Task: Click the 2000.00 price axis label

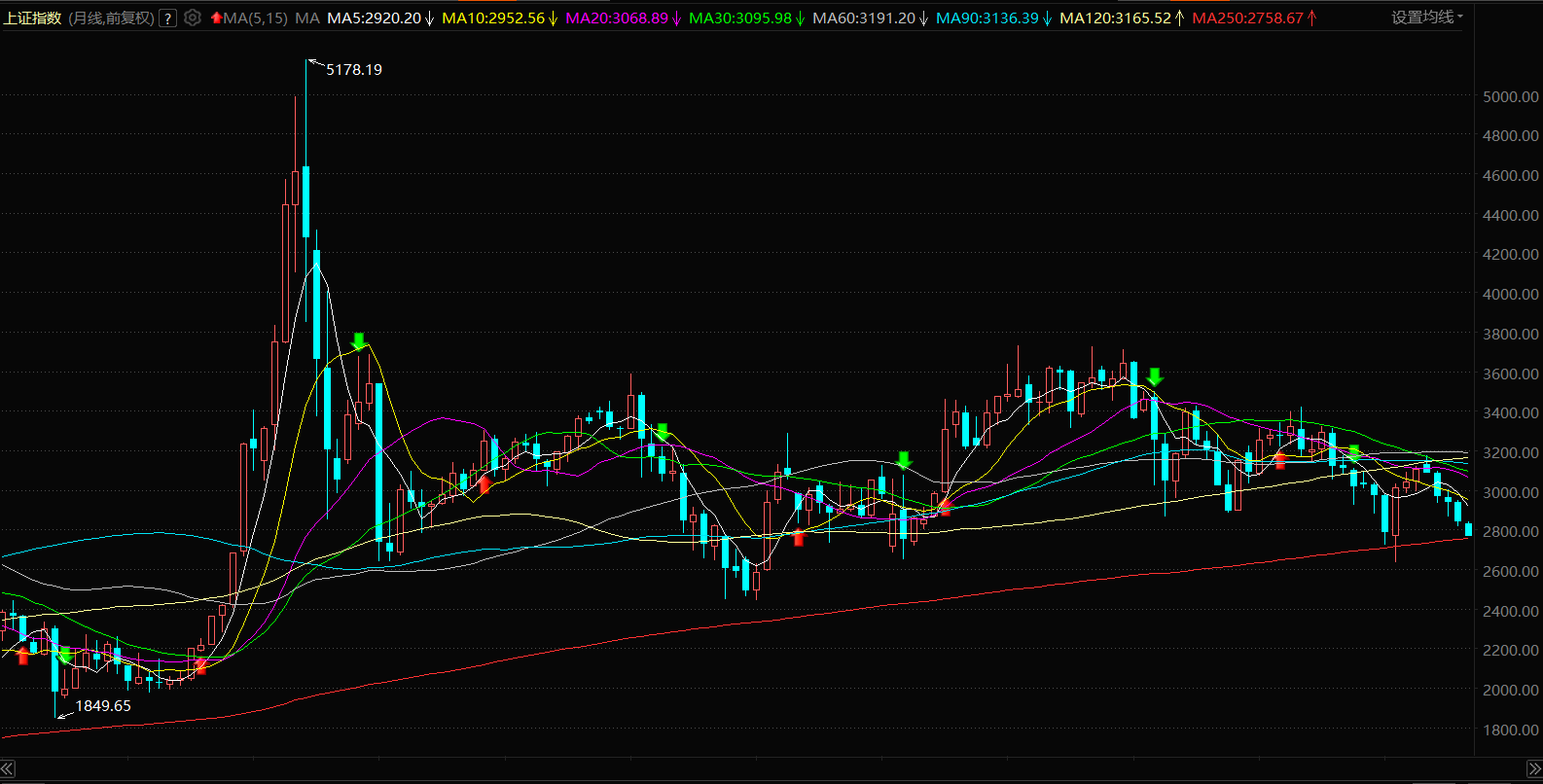Action: click(x=1511, y=690)
